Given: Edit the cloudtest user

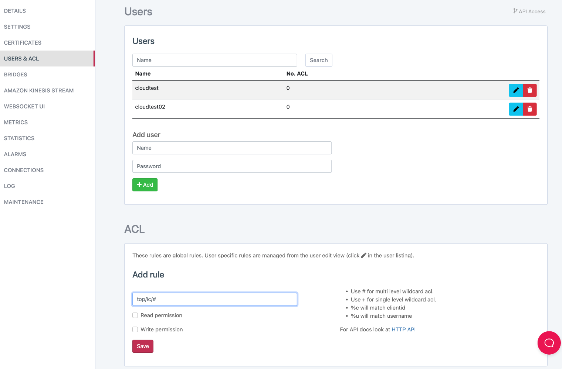Looking at the screenshot, I should (516, 90).
